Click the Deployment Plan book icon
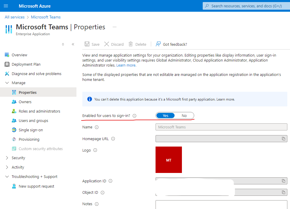The width and height of the screenshot is (290, 209). [x=7, y=64]
